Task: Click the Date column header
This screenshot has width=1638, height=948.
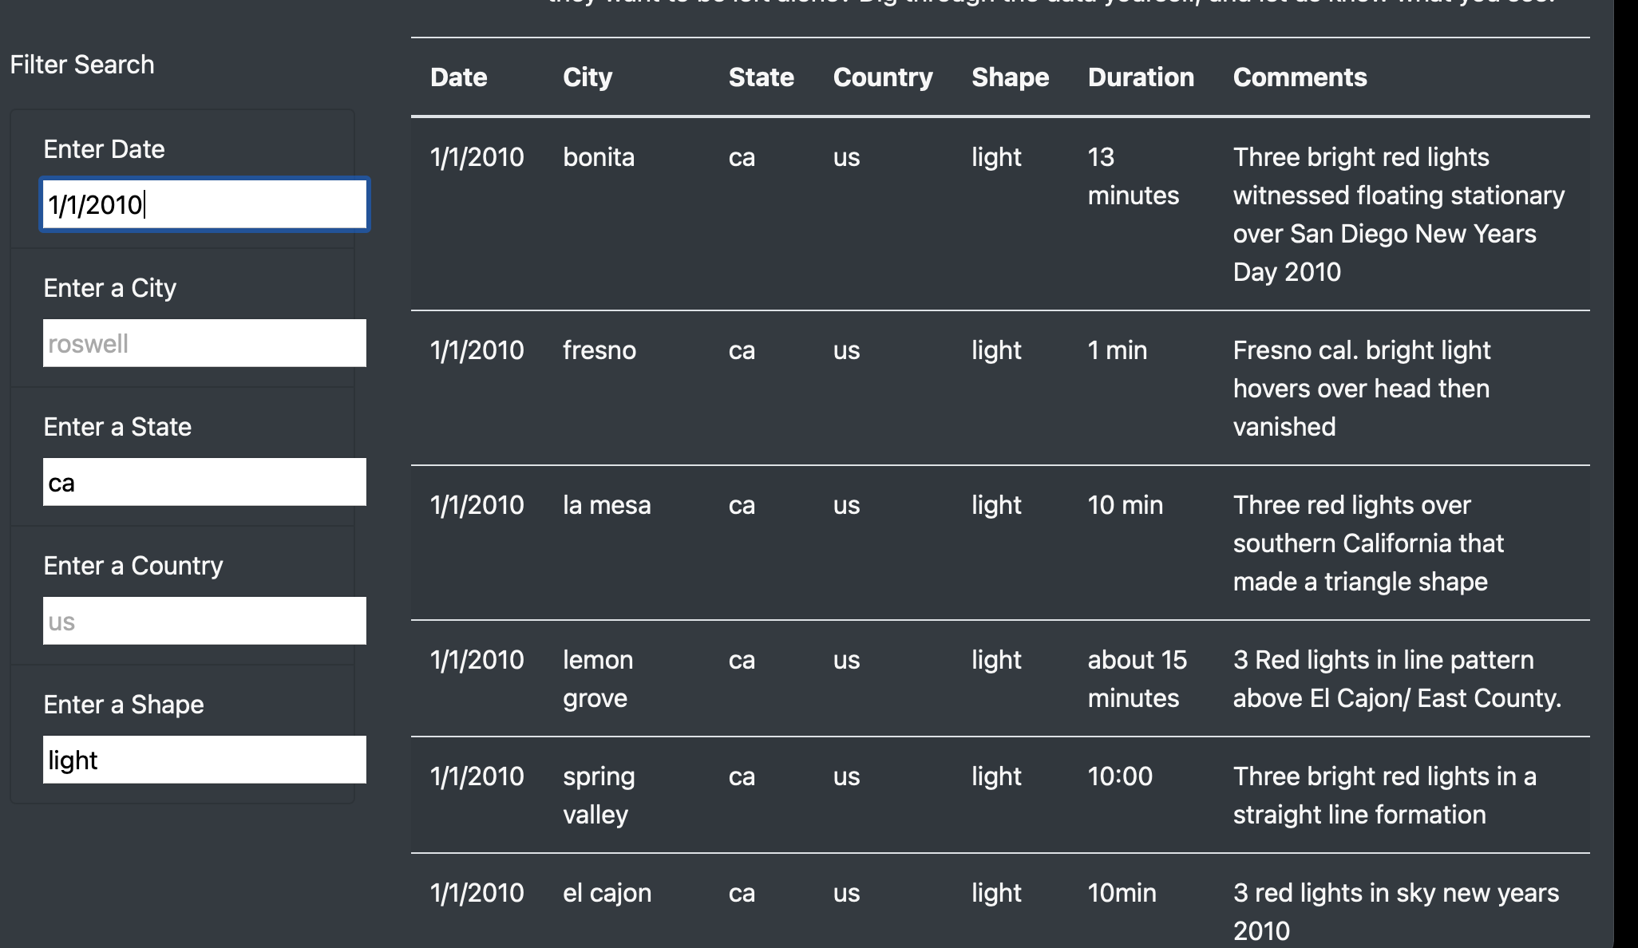Action: pos(458,77)
